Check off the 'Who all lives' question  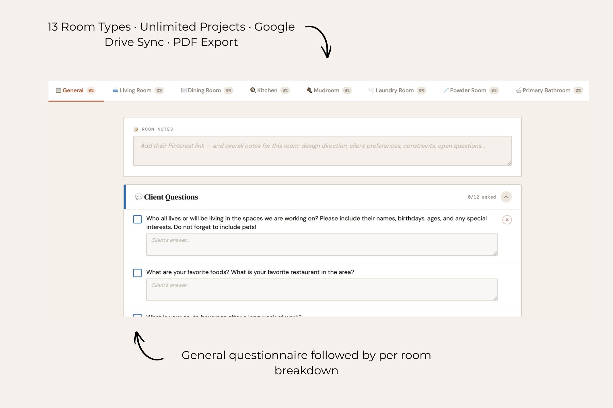[x=138, y=219]
